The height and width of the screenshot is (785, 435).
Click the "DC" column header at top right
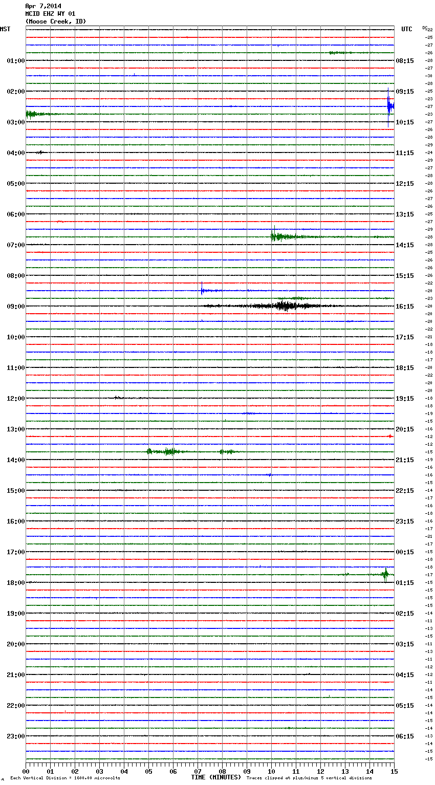(x=425, y=28)
